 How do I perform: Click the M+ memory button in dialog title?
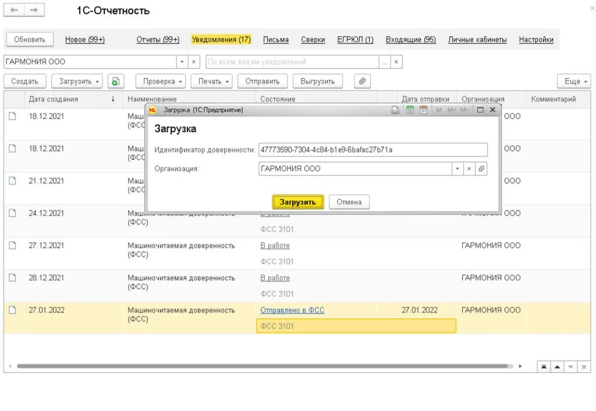tap(452, 110)
